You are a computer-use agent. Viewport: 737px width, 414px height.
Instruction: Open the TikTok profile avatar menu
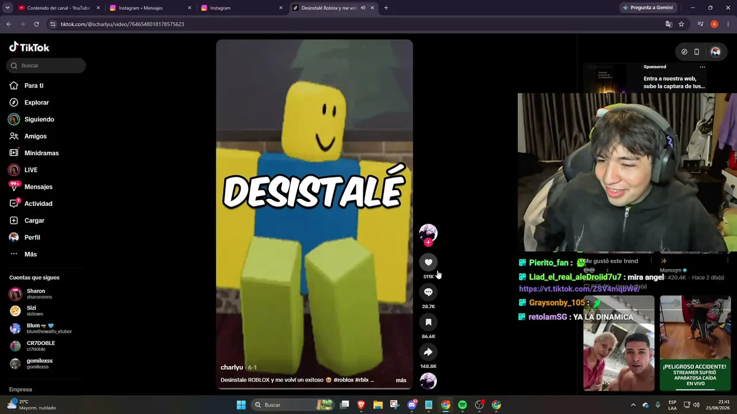pyautogui.click(x=715, y=52)
